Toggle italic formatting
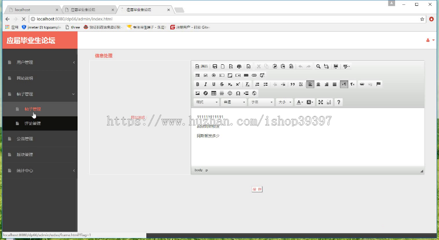The image size is (439, 240). coord(205,84)
